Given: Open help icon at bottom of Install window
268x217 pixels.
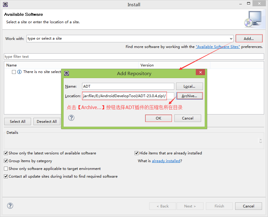Looking at the screenshot, I should (10, 206).
